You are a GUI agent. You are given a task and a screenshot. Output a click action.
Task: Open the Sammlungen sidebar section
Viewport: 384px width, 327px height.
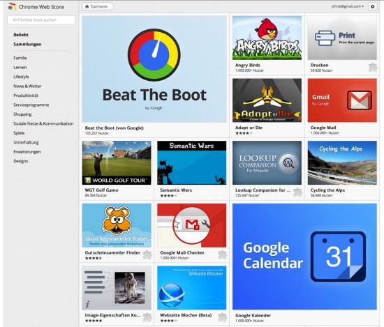pos(27,44)
